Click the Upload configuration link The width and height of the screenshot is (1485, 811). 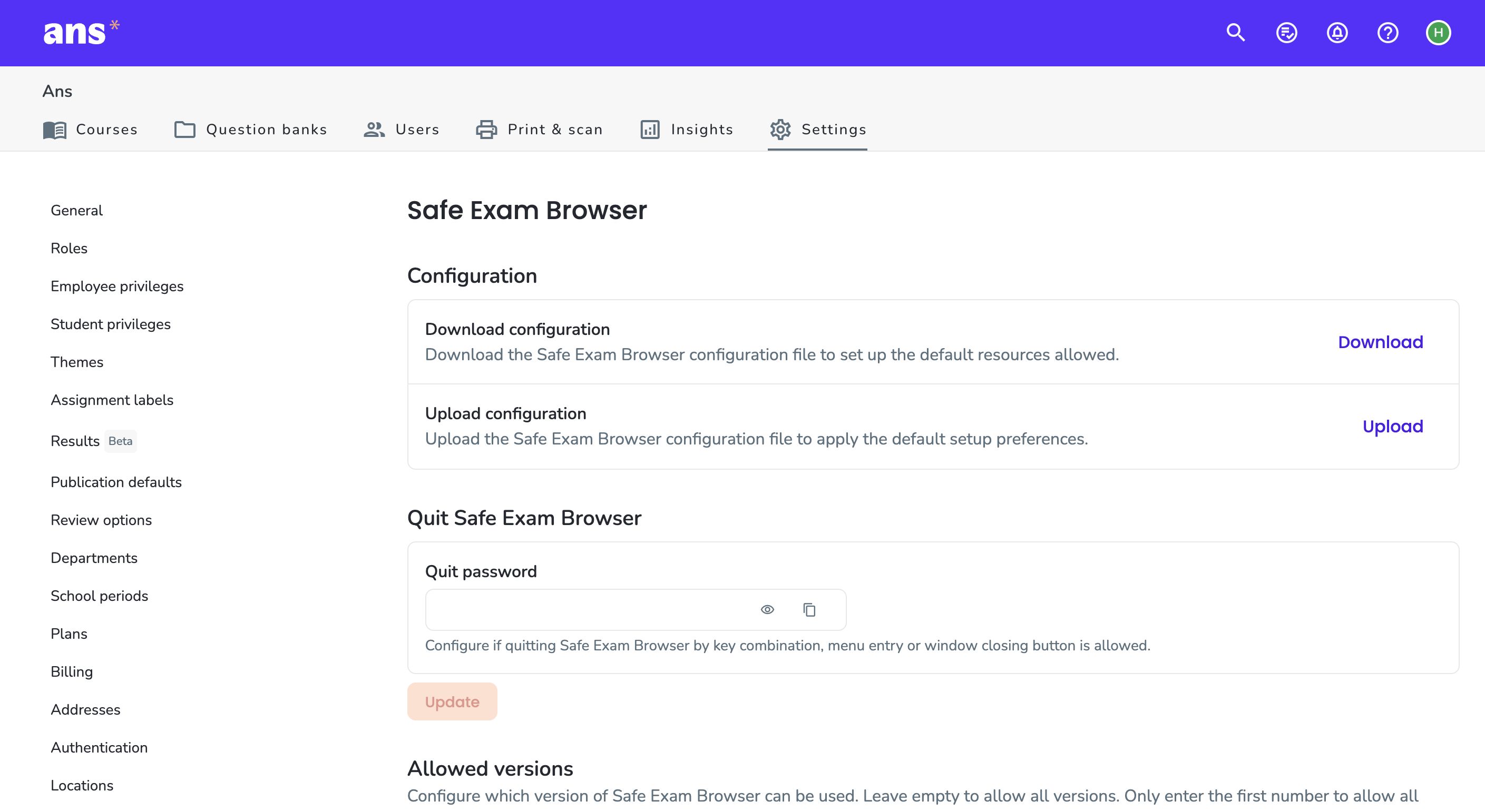click(x=1393, y=426)
